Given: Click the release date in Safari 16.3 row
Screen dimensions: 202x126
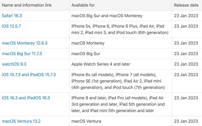Looking at the screenshot, I should pyautogui.click(x=186, y=16).
